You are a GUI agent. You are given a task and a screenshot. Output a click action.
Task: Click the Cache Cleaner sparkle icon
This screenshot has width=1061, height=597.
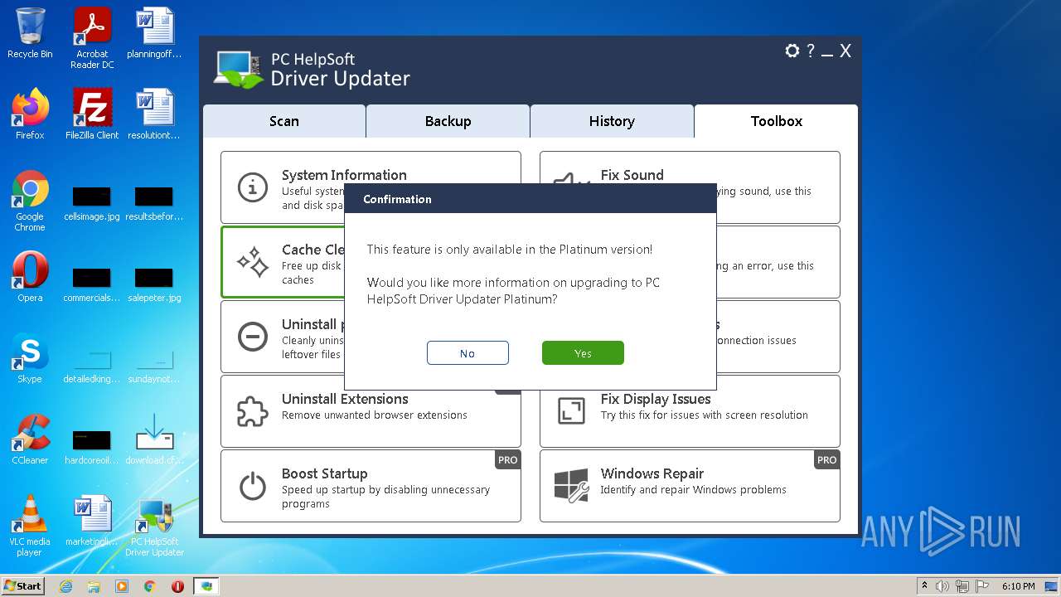(x=252, y=262)
